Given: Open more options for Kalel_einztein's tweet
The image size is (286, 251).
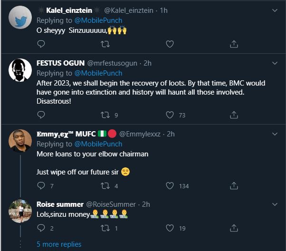Looking at the screenshot, I should 274,10.
